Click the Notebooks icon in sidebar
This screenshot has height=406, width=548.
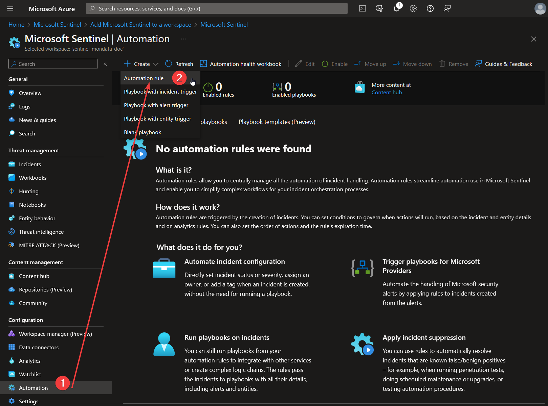coord(12,205)
